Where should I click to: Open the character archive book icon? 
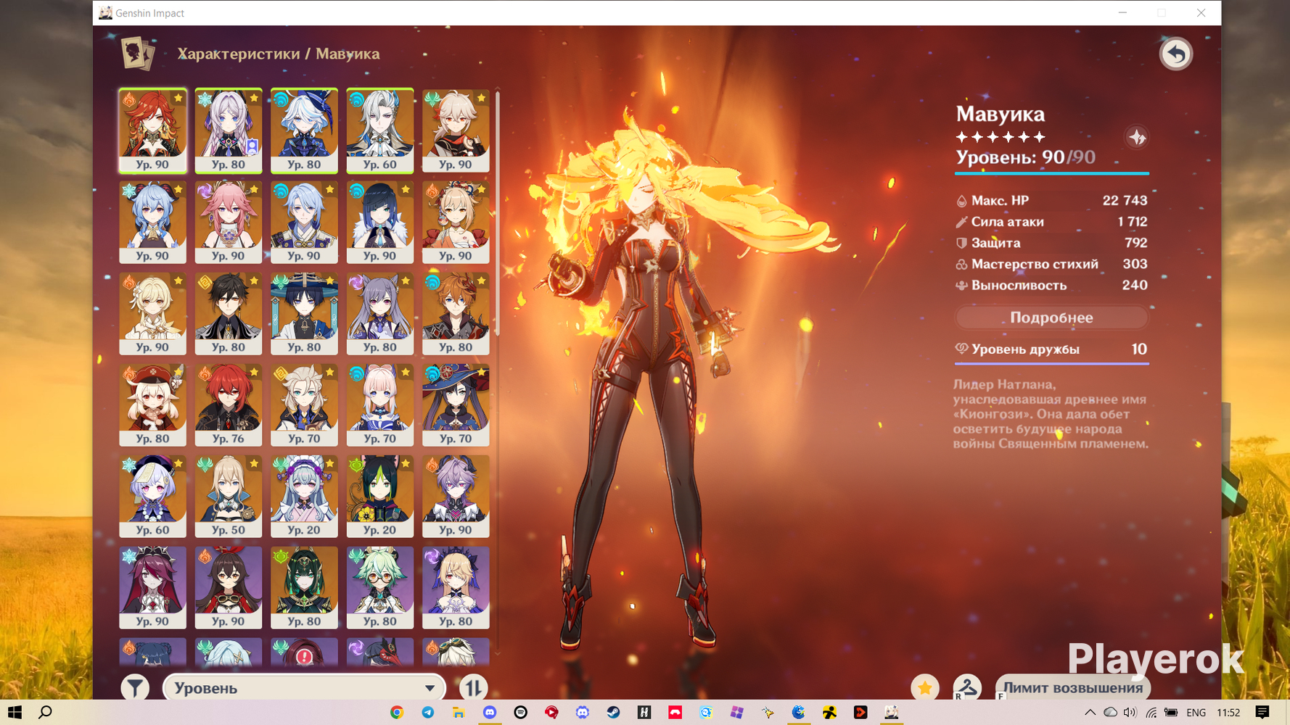(x=137, y=53)
